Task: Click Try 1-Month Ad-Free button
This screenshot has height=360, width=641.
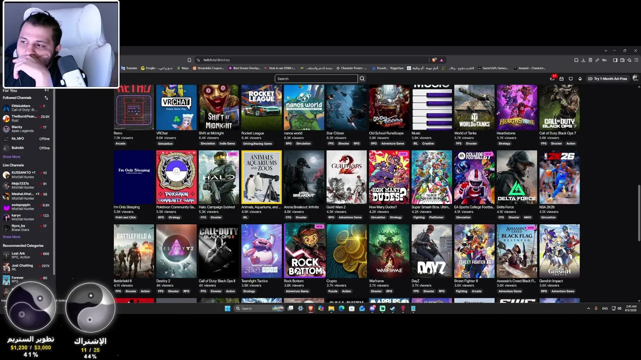Action: 607,78
